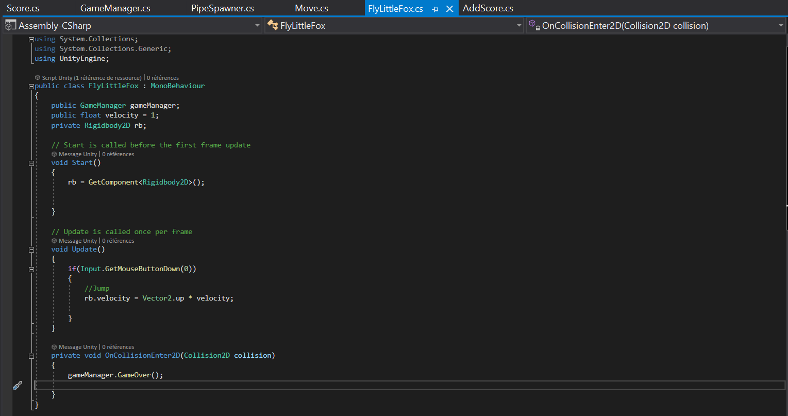Place cursor on empty line after GameOver
Viewport: 788px width, 416px height.
point(410,385)
